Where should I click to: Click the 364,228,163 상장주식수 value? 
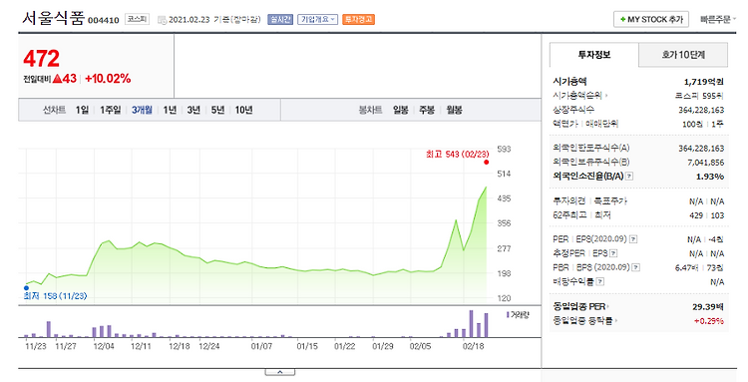[x=701, y=110]
